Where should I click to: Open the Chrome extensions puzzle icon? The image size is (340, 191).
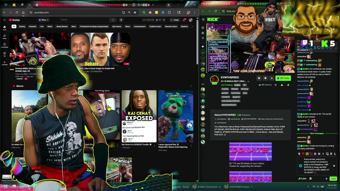coord(169,12)
